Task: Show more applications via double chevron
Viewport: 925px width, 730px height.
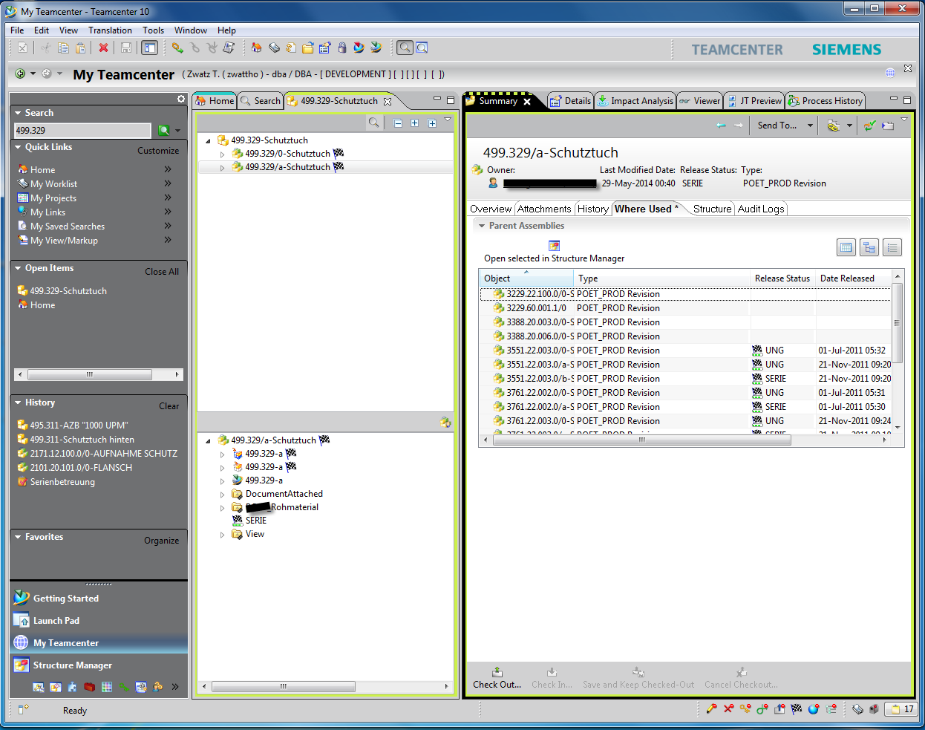Action: (x=175, y=687)
